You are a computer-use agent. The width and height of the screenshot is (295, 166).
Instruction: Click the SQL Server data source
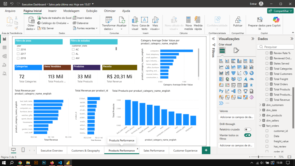pyautogui.click(x=46, y=28)
